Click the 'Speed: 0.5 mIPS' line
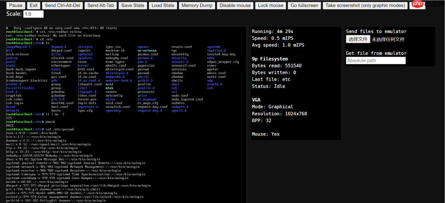This screenshot has height=203, width=445. 272,38
